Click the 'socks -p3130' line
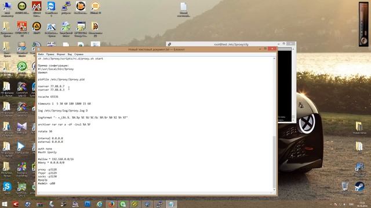The height and width of the screenshot is (208, 371). point(48,176)
